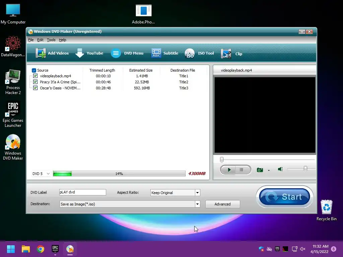Play the preview video
The height and width of the screenshot is (257, 343).
(x=228, y=170)
